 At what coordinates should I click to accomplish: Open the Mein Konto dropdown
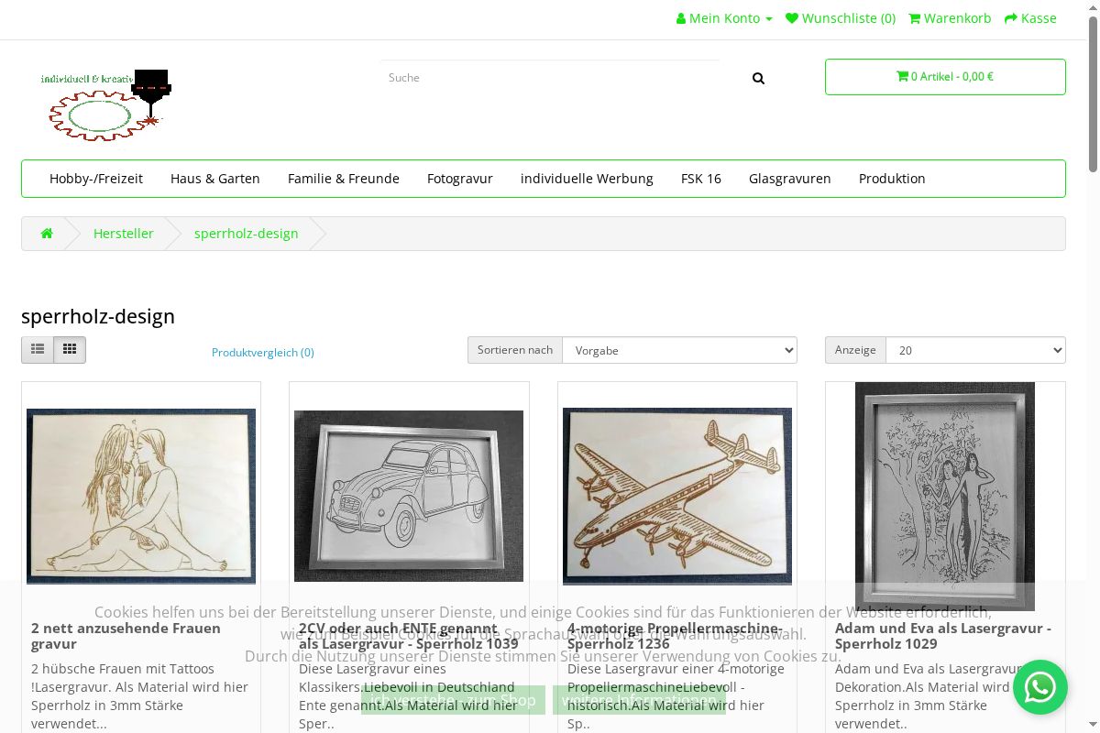[724, 18]
